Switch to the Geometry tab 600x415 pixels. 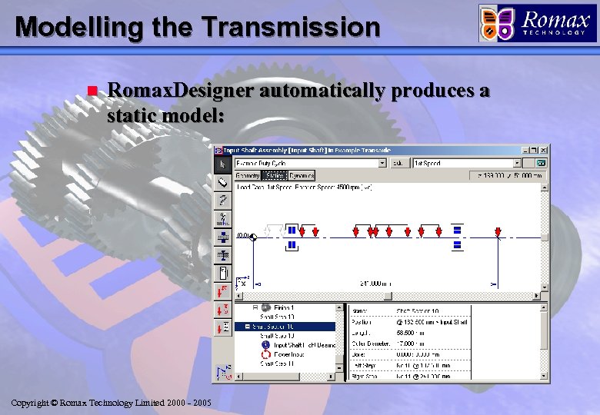tap(248, 175)
